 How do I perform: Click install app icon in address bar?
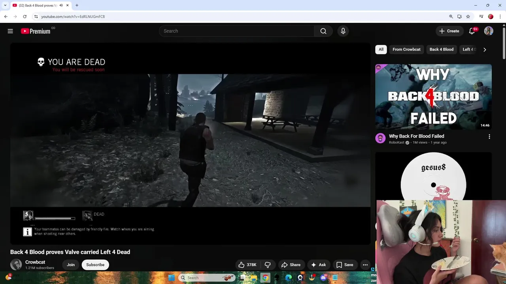point(459,17)
